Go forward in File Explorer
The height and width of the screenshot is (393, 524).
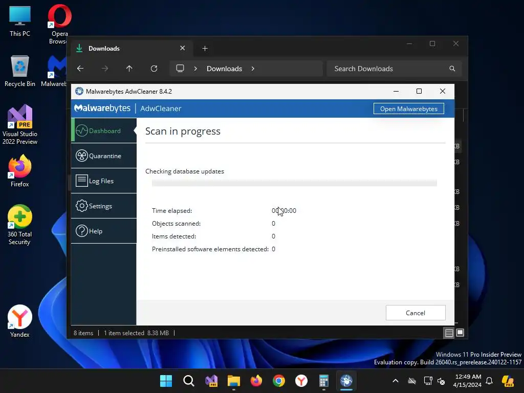tap(105, 69)
